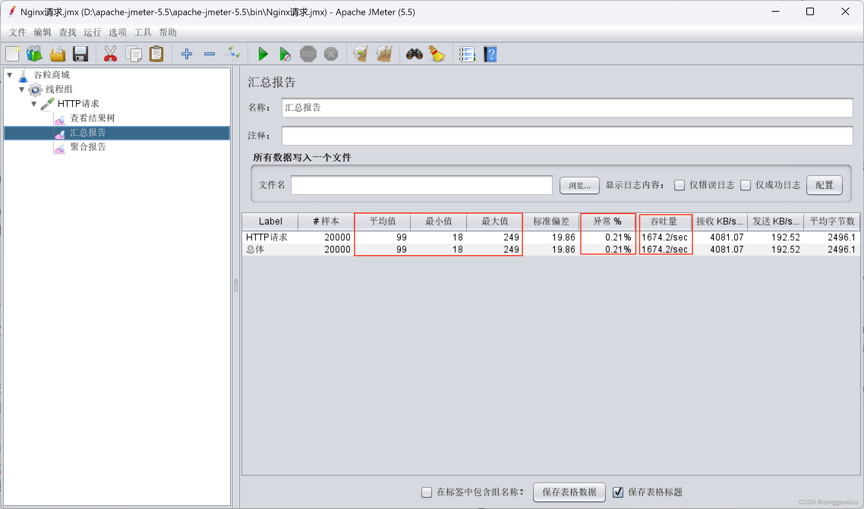Select the 谷粒商城 test plan node
Viewport: 864px width, 509px height.
(52, 75)
